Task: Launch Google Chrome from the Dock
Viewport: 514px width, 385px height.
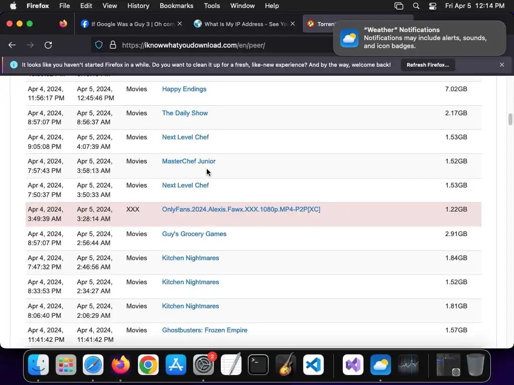Action: click(148, 364)
